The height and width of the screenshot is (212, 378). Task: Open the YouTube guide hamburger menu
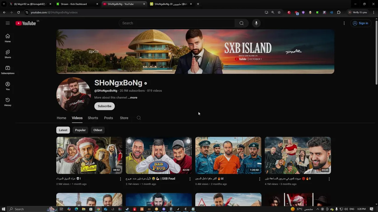click(8, 23)
